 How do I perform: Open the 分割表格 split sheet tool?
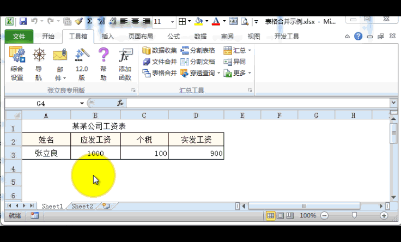[198, 50]
